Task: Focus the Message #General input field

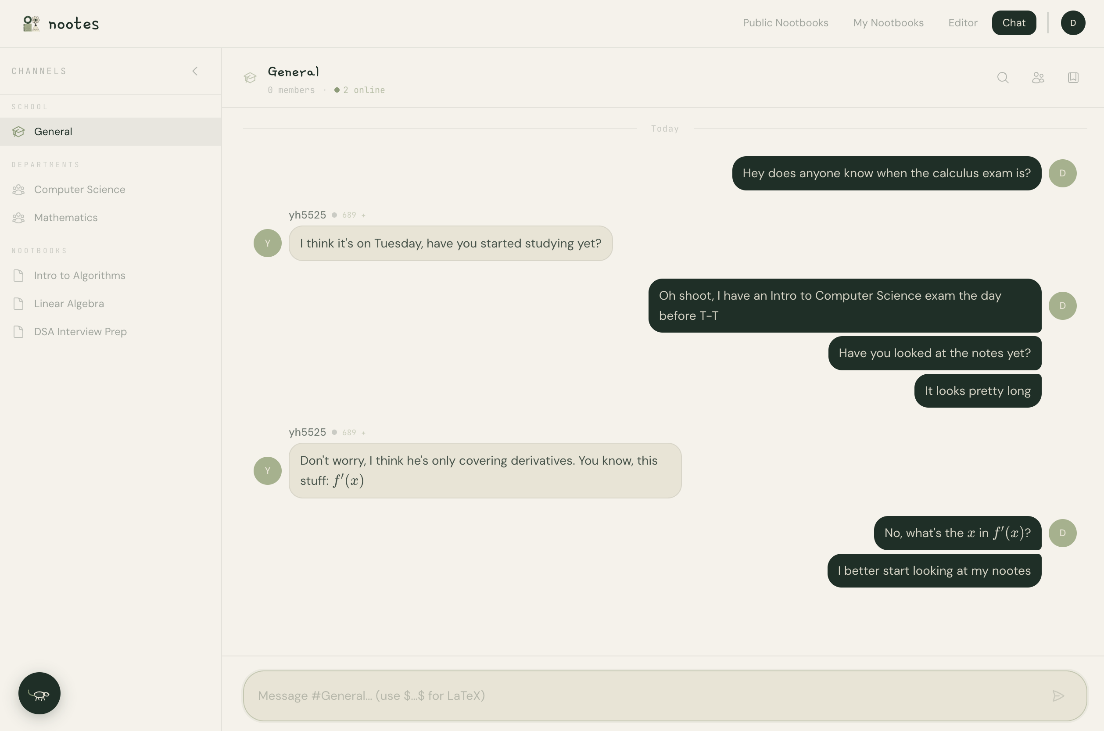Action: [643, 696]
